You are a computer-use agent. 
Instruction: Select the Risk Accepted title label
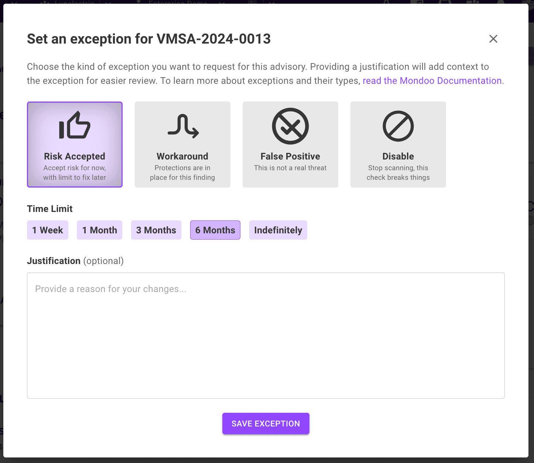coord(75,156)
